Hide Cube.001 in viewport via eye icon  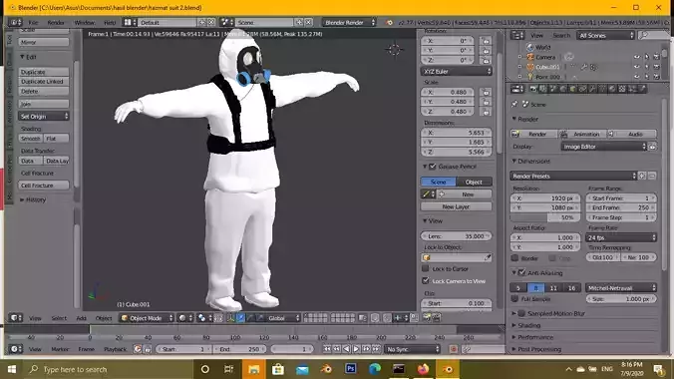click(636, 67)
